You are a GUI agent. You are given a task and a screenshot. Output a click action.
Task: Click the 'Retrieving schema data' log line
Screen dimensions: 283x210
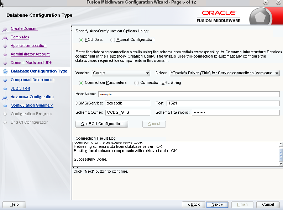coord(118,146)
